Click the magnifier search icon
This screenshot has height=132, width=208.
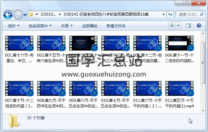[x=202, y=14]
